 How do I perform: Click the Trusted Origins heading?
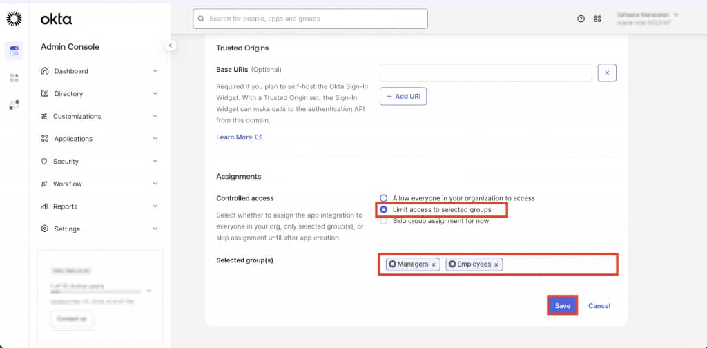pyautogui.click(x=242, y=48)
